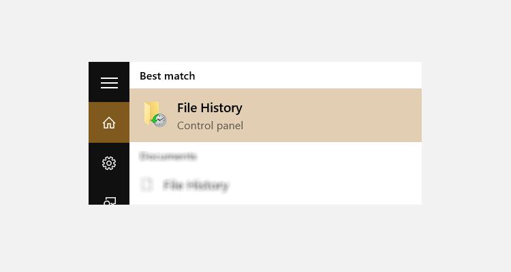The height and width of the screenshot is (272, 511).
Task: Click empty area right of File History result
Action: (332, 115)
